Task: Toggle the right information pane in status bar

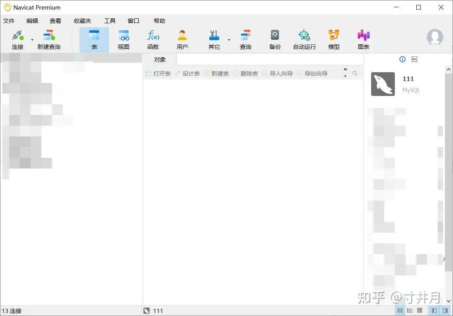Action: [x=445, y=311]
